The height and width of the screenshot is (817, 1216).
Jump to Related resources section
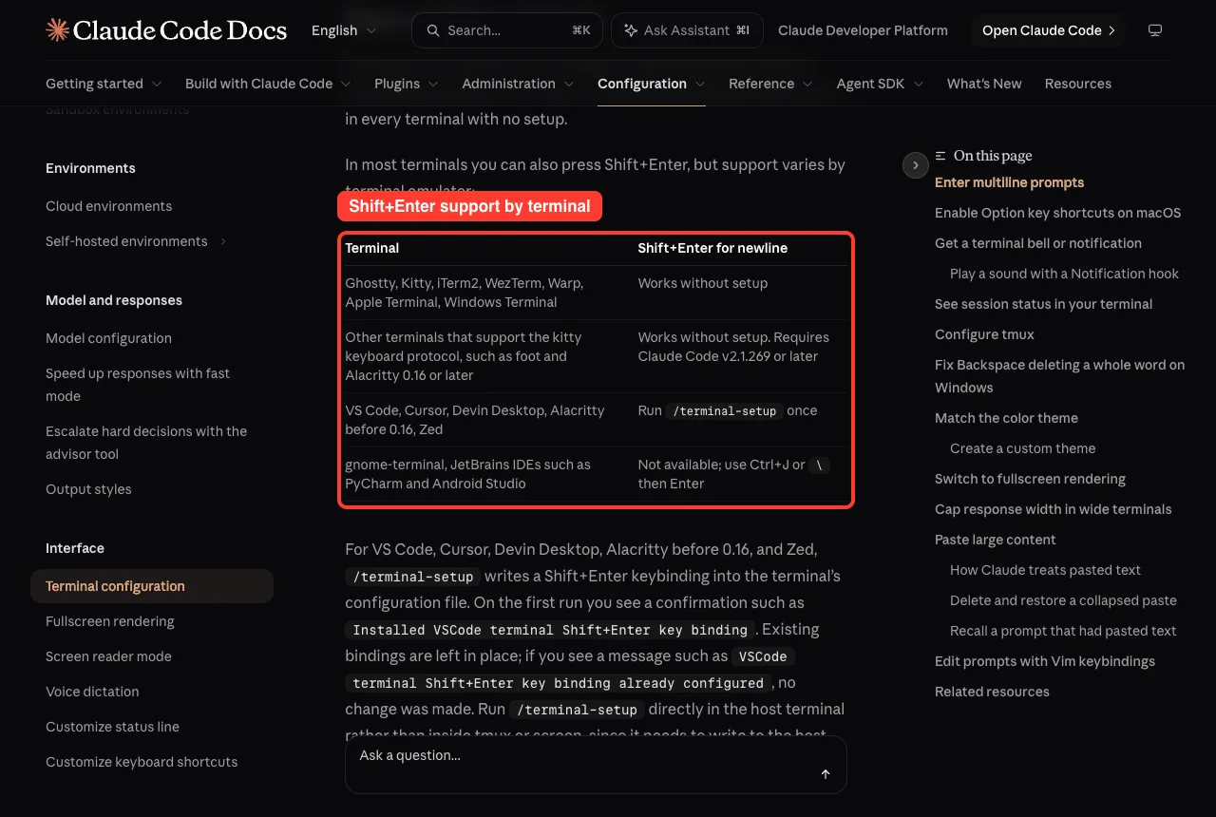pos(992,692)
